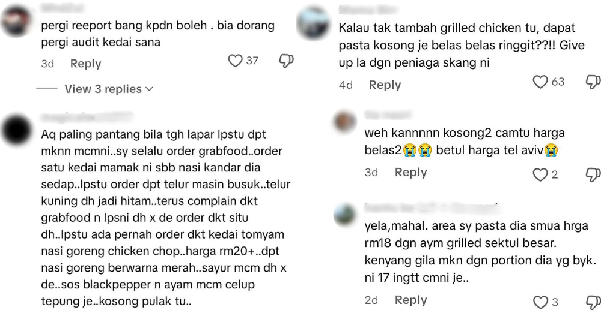This screenshot has height=313, width=601.
Task: Like the 'yela,mahal' comment with 3 likes
Action: [x=540, y=302]
